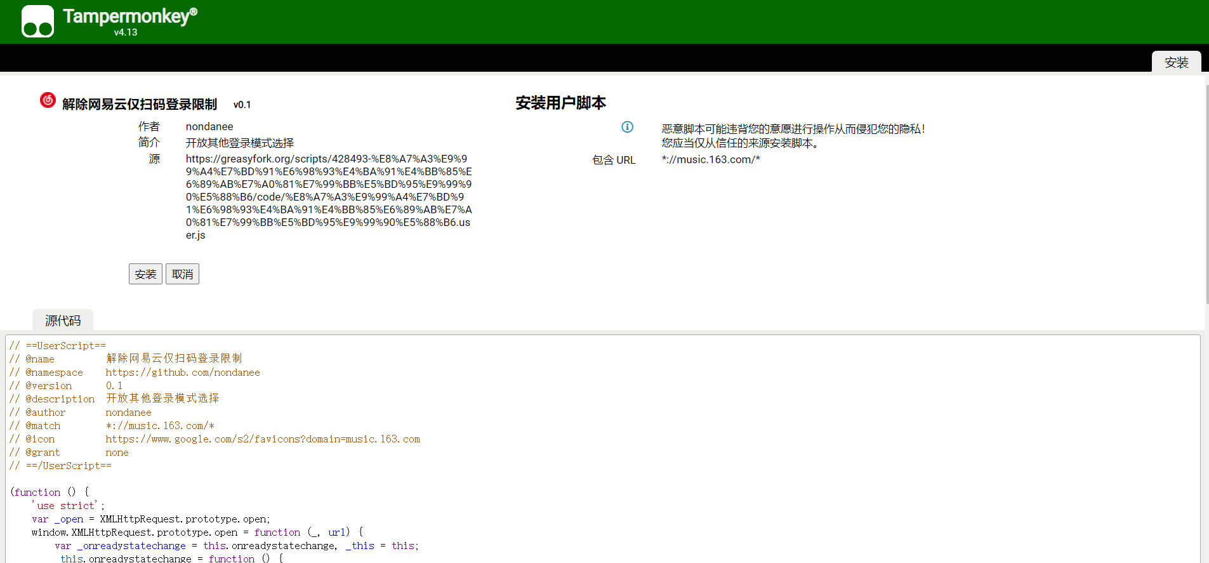Click the page's vertical scrollbar
Screen dimensions: 1209x563
[1206, 190]
